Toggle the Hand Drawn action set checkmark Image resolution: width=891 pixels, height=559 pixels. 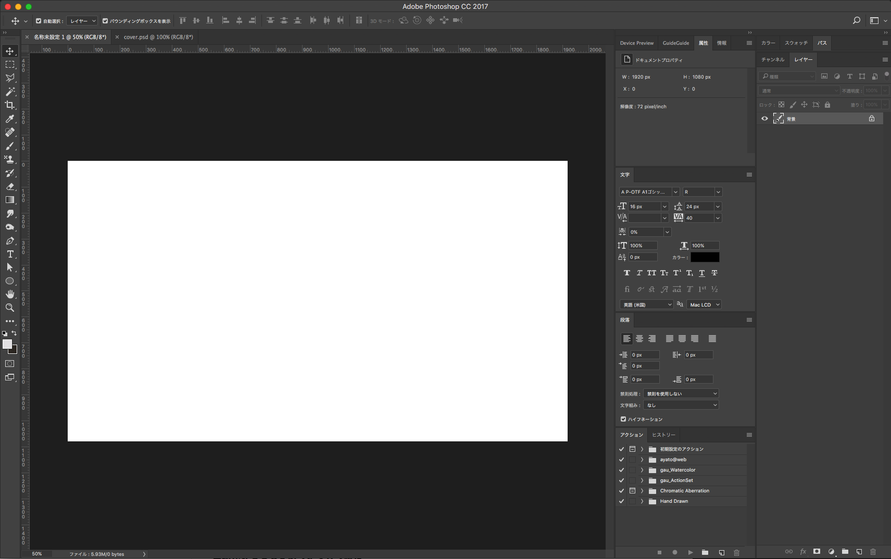(621, 501)
